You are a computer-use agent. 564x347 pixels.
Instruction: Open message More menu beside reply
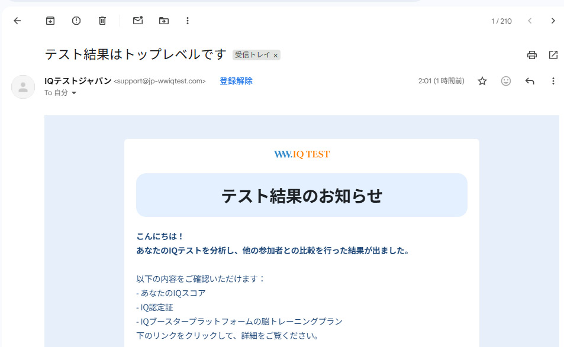tap(553, 81)
